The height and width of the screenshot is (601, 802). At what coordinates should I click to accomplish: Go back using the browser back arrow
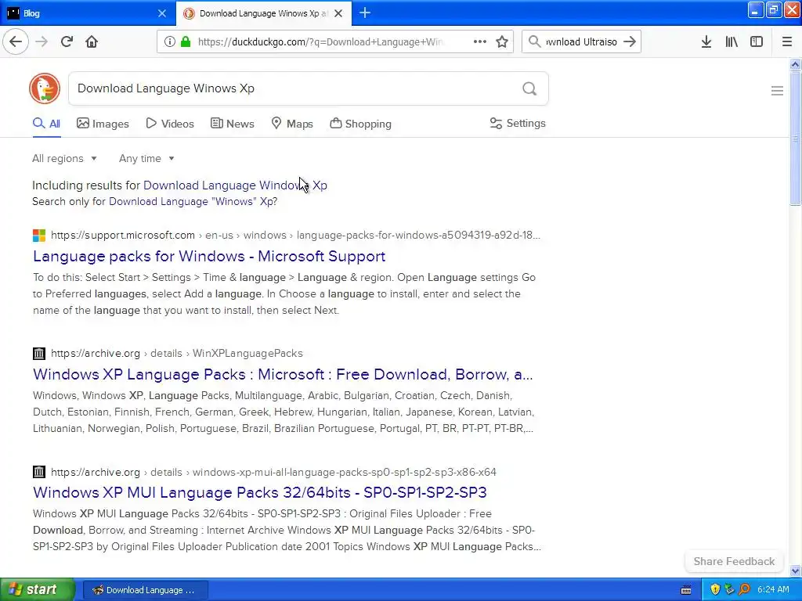pos(16,41)
